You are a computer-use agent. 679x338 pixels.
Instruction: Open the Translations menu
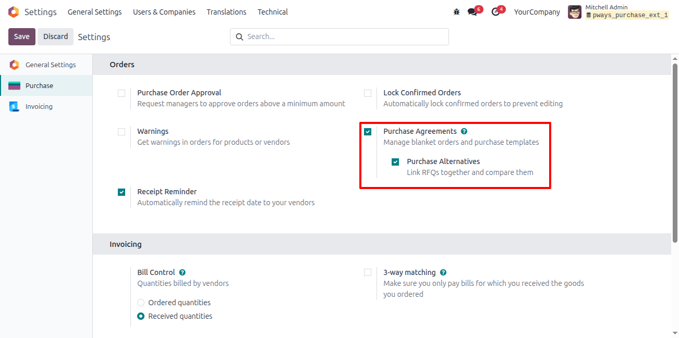[x=226, y=12]
